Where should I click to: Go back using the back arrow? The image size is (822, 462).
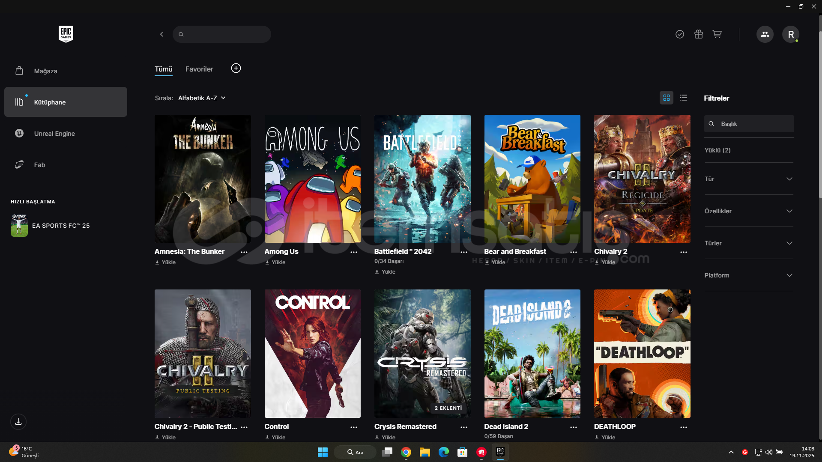pos(161,34)
